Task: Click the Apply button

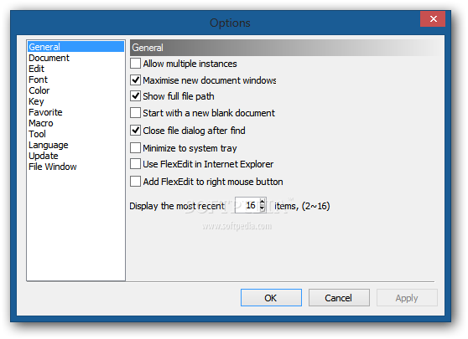Action: click(x=407, y=298)
